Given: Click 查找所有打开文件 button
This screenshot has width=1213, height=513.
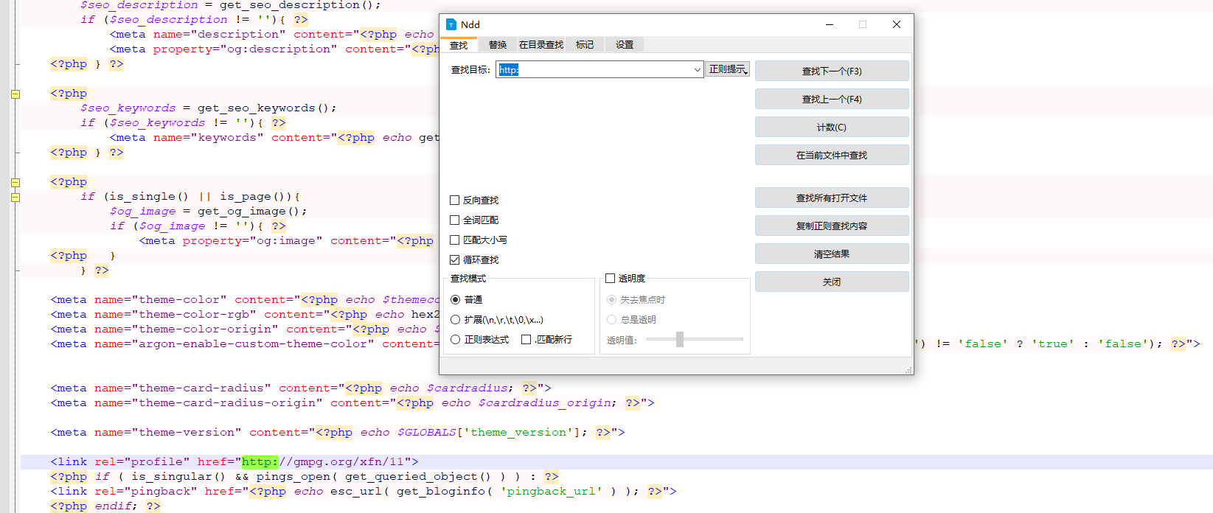Looking at the screenshot, I should click(x=832, y=198).
